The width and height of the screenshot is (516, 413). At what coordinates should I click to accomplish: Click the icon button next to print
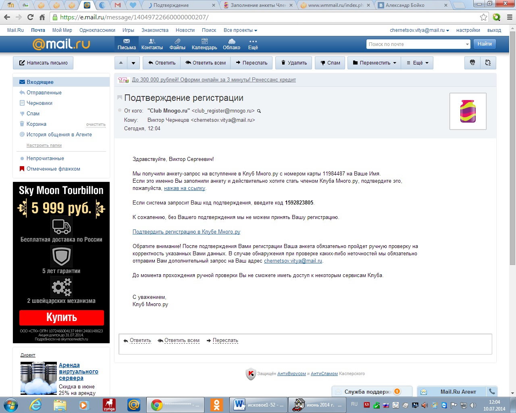click(x=488, y=63)
